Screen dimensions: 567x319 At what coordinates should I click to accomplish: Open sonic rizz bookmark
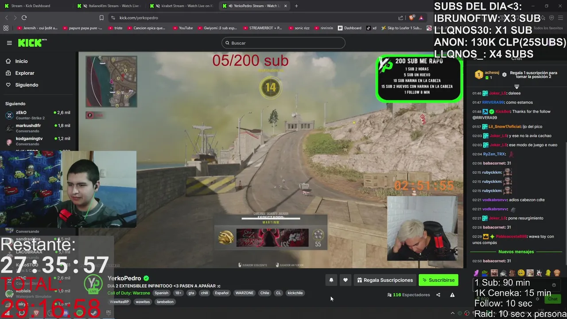[x=299, y=28]
